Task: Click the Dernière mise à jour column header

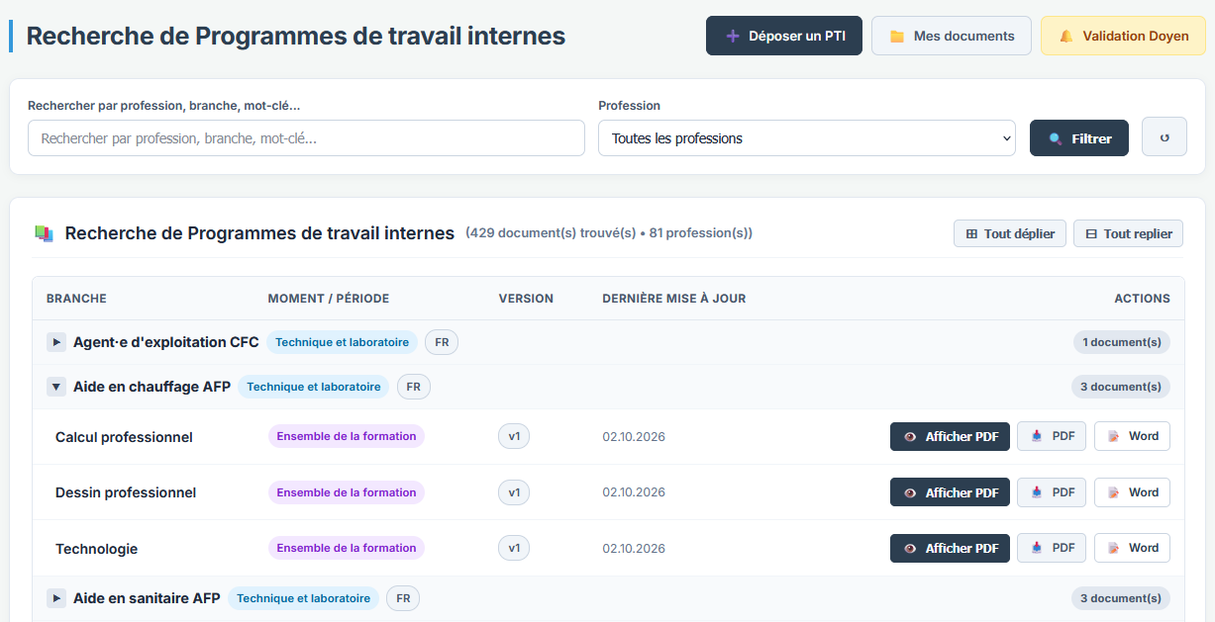Action: (673, 299)
